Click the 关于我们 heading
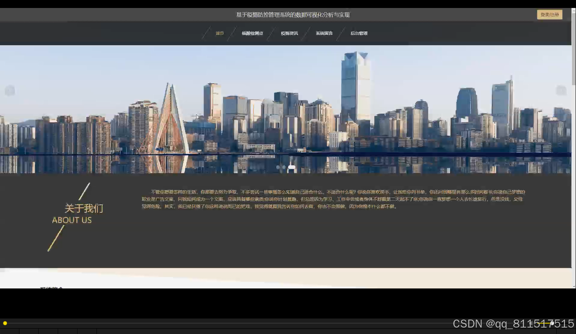This screenshot has height=334, width=576. (x=83, y=208)
